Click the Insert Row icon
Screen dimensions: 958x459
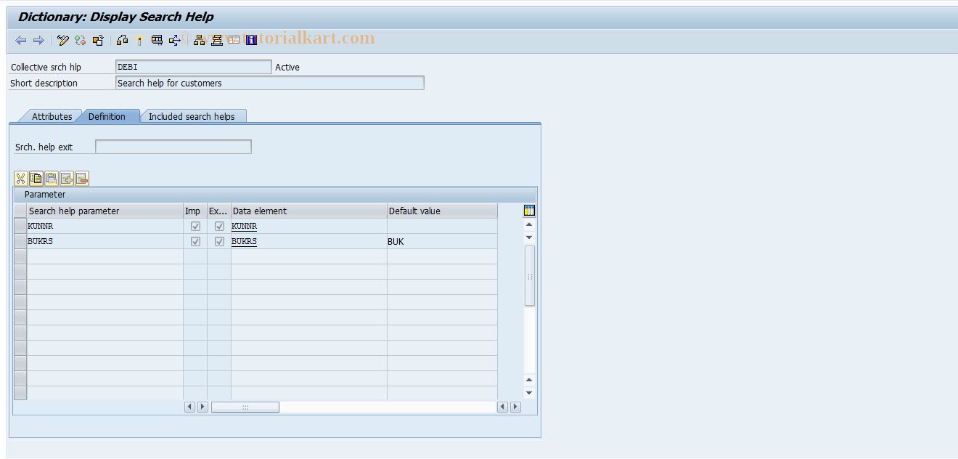(67, 179)
